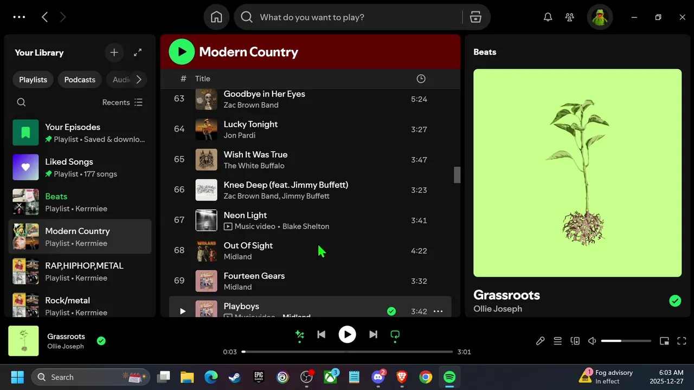Viewport: 694px width, 390px height.
Task: Search within Your Library
Action: [x=21, y=102]
